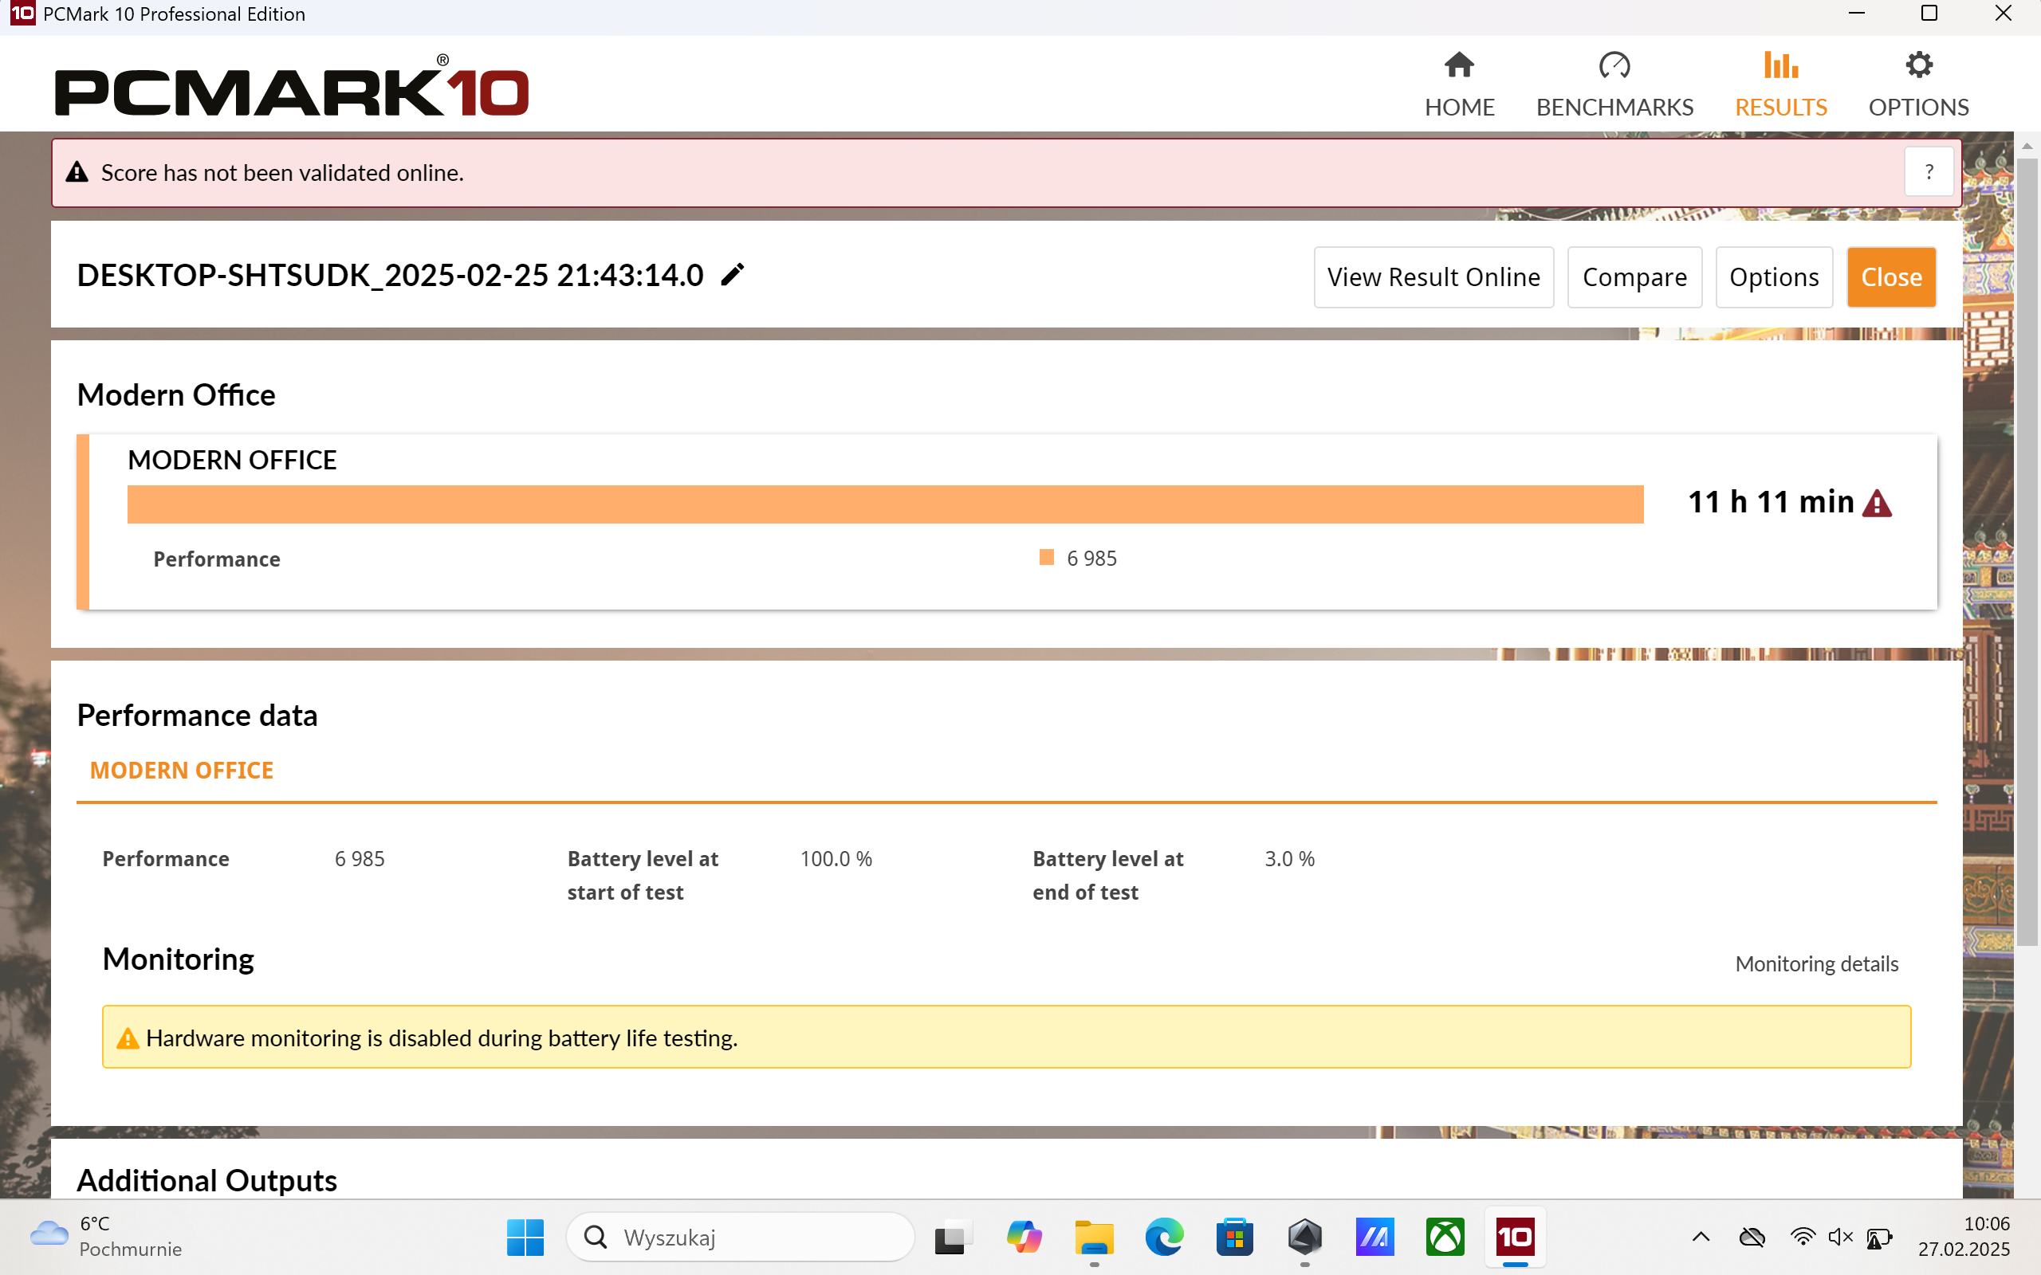
Task: Open Monitoring details link
Action: [1816, 963]
